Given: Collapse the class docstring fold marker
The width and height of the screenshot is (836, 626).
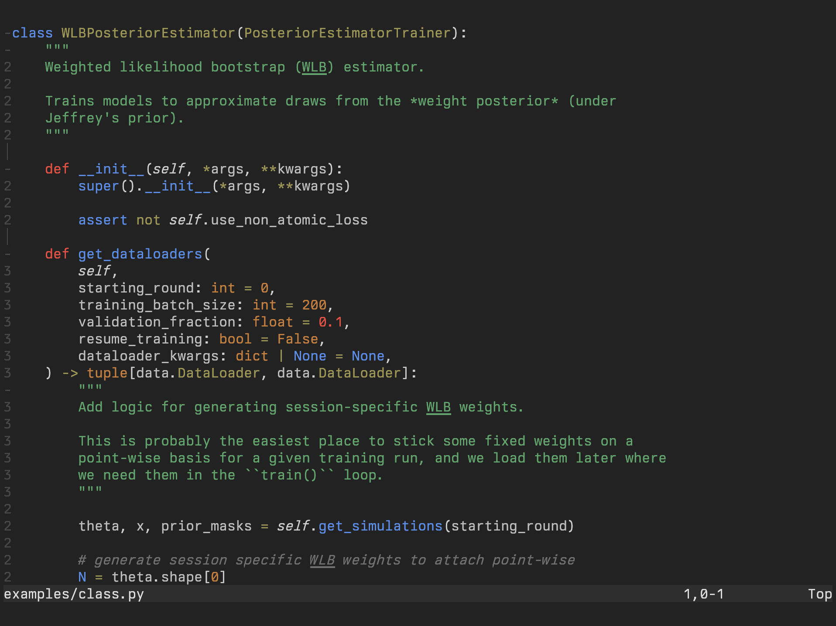Looking at the screenshot, I should (x=7, y=50).
